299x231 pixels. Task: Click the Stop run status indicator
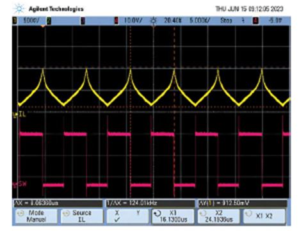(x=226, y=20)
